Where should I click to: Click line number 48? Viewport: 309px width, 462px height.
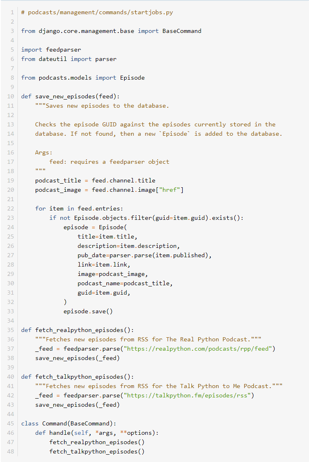[11, 452]
